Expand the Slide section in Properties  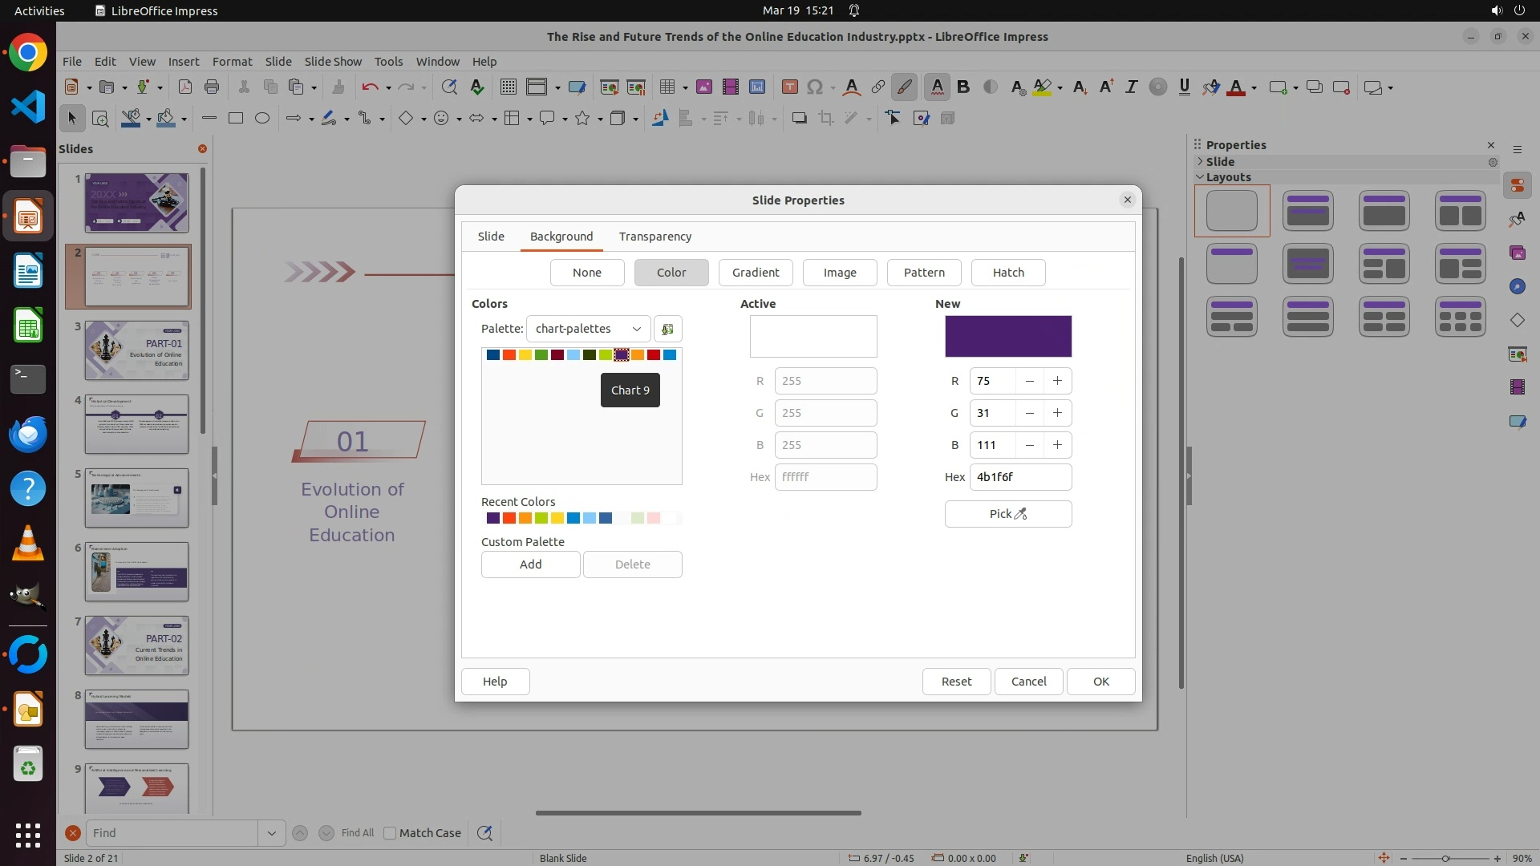pyautogui.click(x=1201, y=162)
